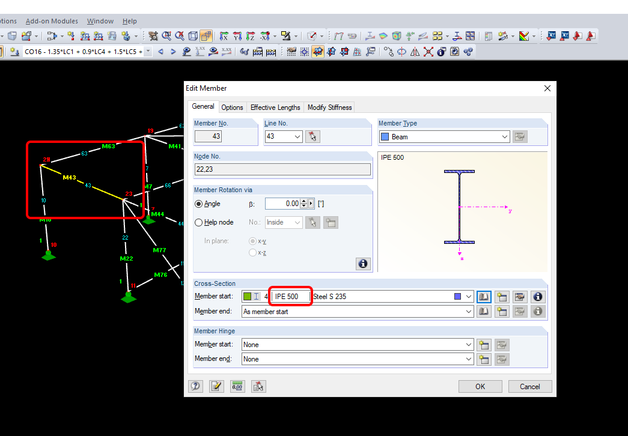
Task: Click the edit comment notepad icon
Action: (x=216, y=386)
